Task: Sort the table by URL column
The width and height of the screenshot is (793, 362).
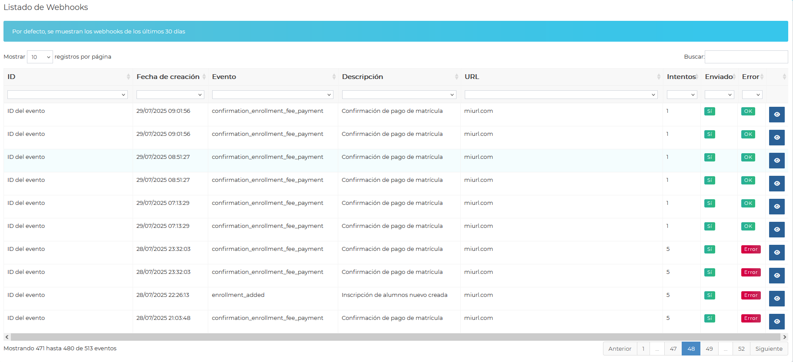Action: coord(562,77)
